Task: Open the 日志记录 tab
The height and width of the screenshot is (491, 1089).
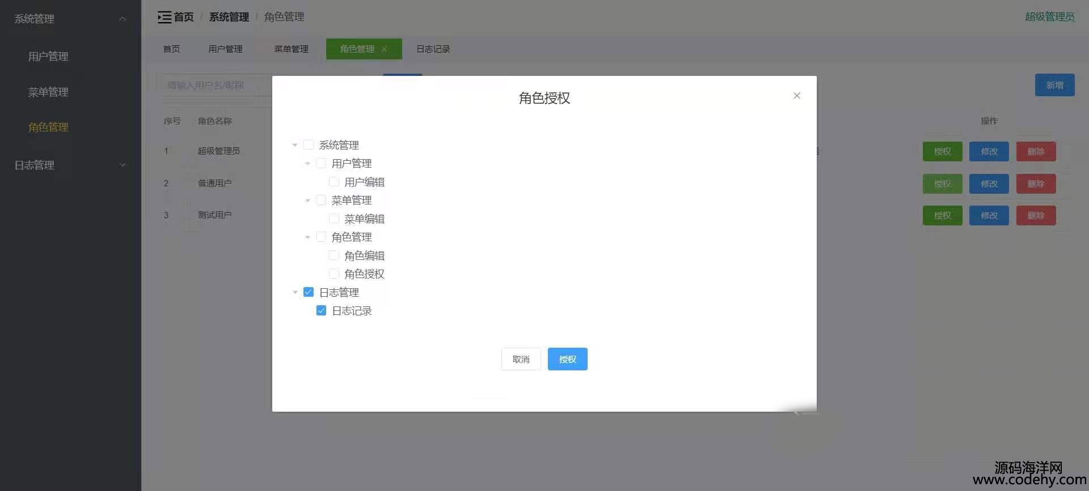Action: tap(433, 49)
